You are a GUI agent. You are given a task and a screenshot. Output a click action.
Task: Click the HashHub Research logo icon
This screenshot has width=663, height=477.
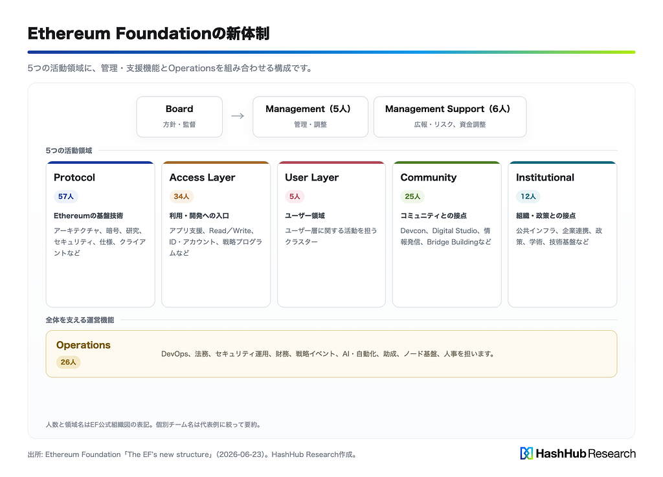pos(526,453)
